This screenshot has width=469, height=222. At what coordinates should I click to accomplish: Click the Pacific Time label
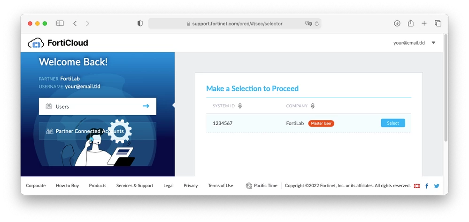click(266, 186)
